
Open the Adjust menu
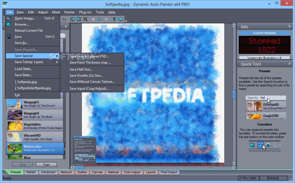click(43, 12)
